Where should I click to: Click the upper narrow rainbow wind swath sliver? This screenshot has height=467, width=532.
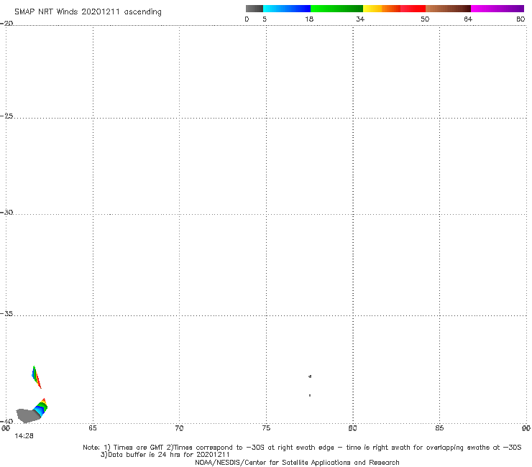[36, 376]
